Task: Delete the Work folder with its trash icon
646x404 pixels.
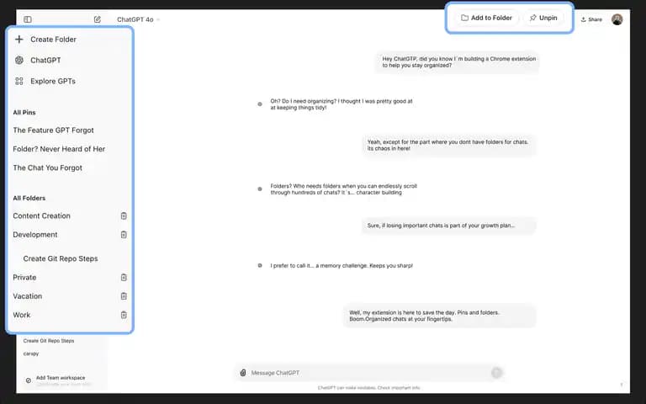Action: click(x=124, y=315)
